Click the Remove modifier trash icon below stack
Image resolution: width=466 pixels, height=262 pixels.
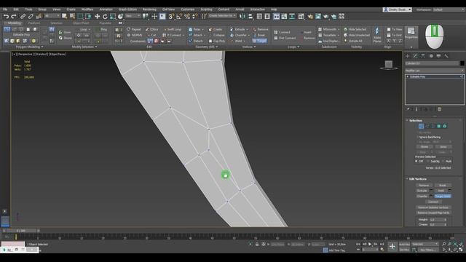[x=440, y=109]
